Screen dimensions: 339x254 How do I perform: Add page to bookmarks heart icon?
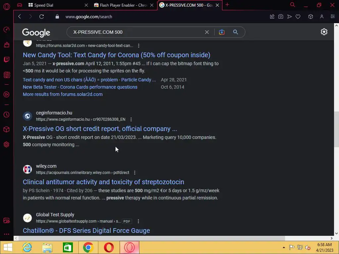298,17
